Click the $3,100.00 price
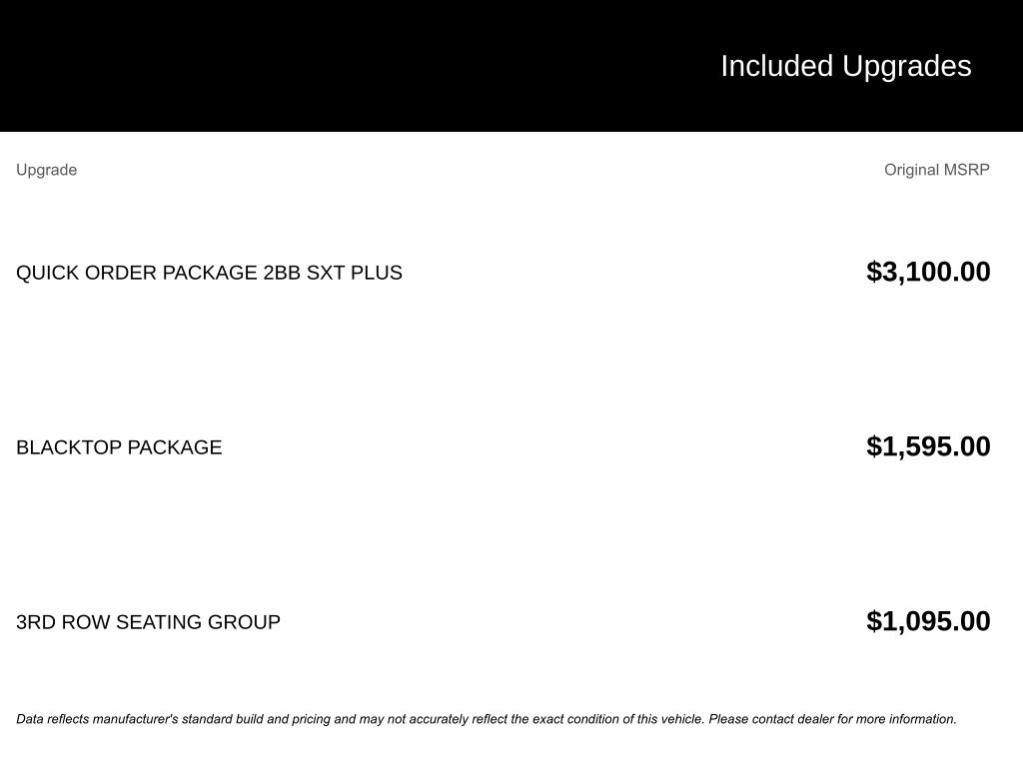 (928, 272)
